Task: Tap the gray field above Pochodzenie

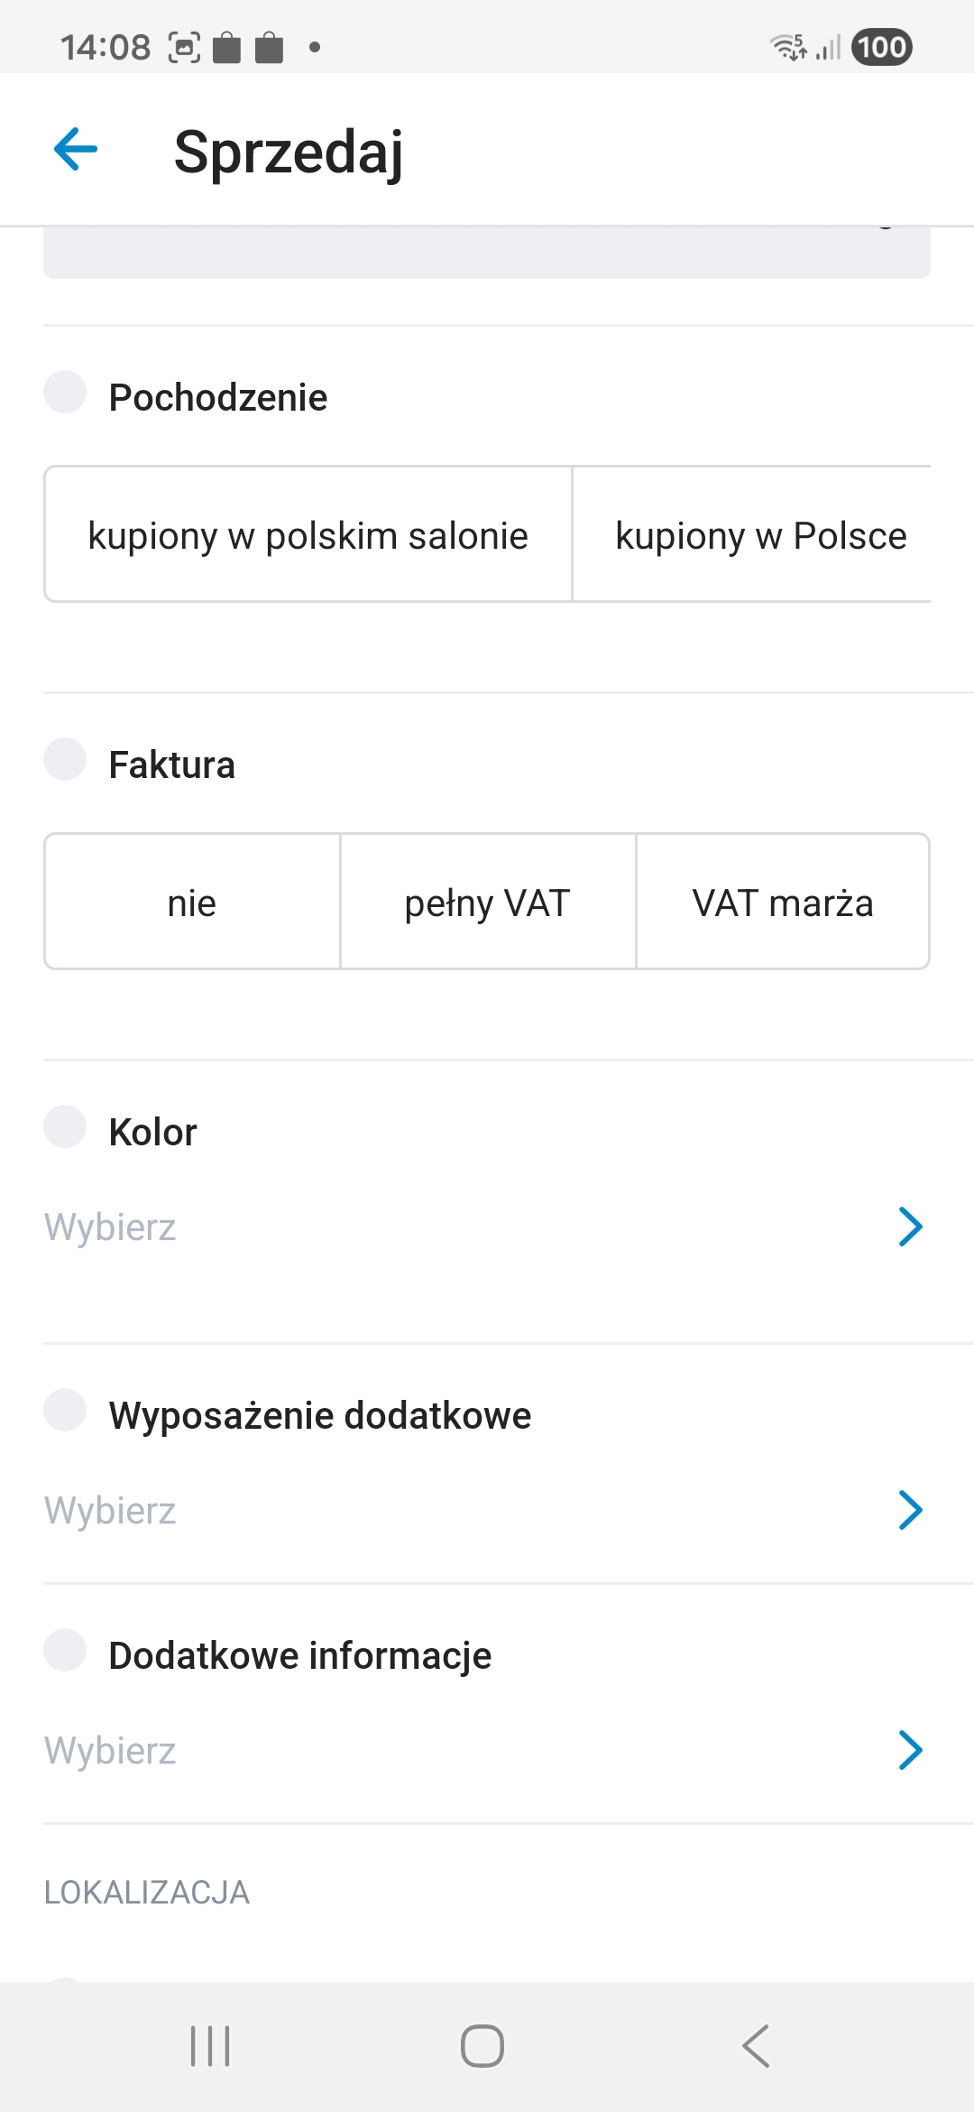Action: tap(487, 254)
